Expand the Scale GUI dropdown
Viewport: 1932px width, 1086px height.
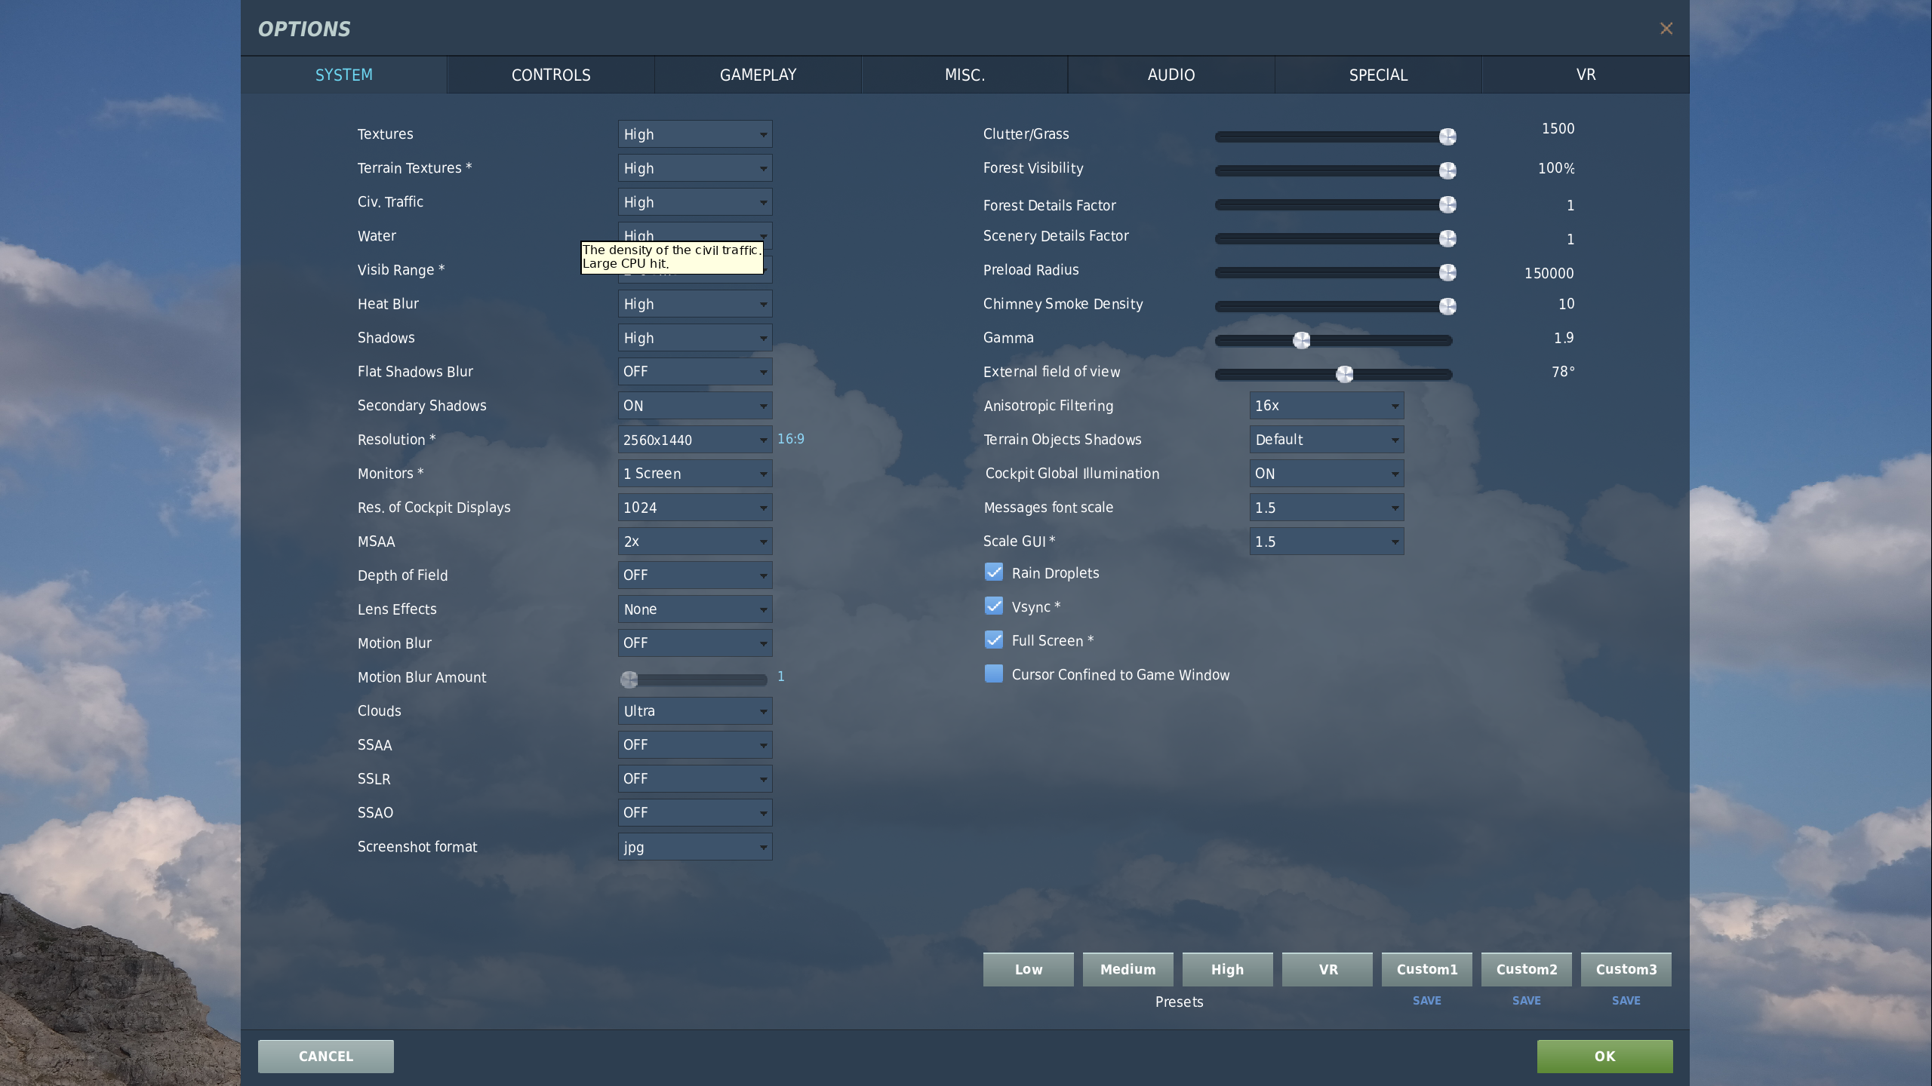pyautogui.click(x=1327, y=541)
